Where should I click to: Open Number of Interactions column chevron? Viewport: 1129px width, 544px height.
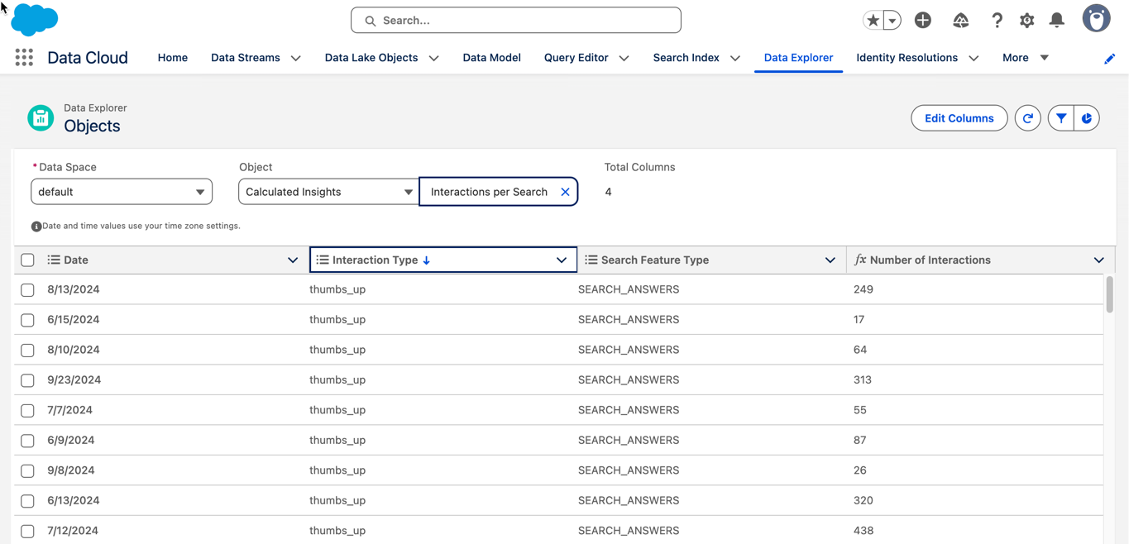1099,260
